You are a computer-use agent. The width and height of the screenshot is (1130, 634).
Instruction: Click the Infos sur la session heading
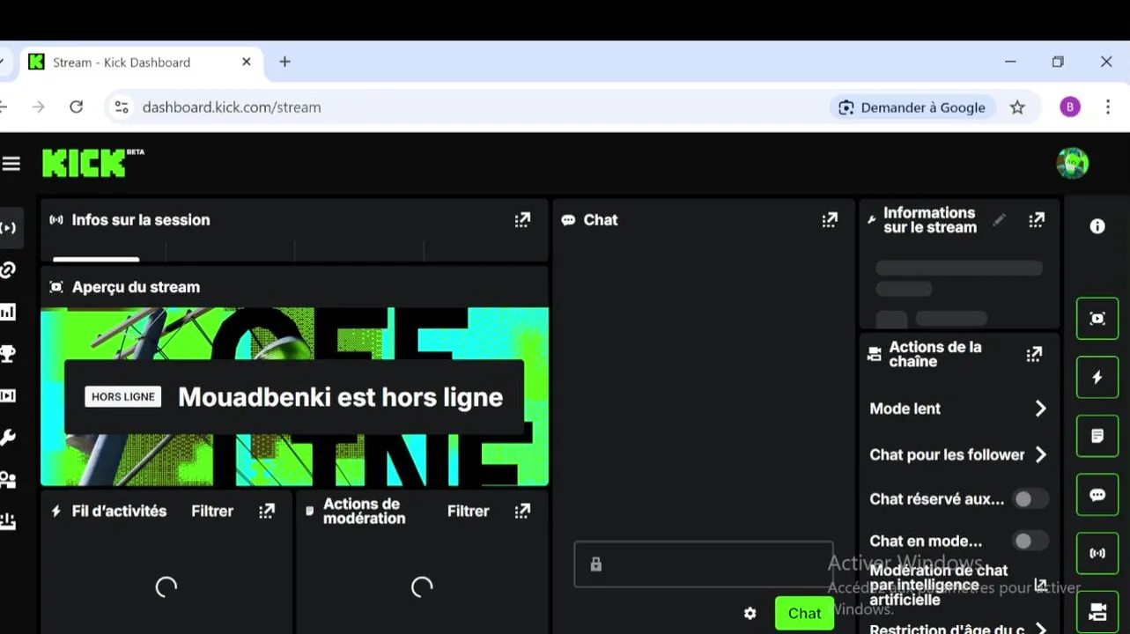point(141,220)
